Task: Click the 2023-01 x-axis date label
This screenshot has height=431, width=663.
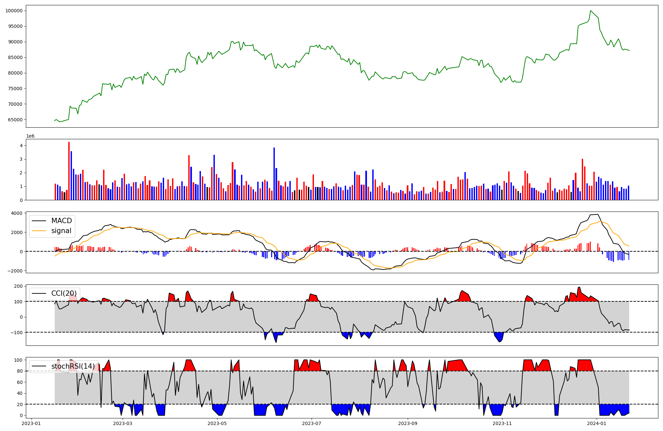Action: (x=31, y=423)
